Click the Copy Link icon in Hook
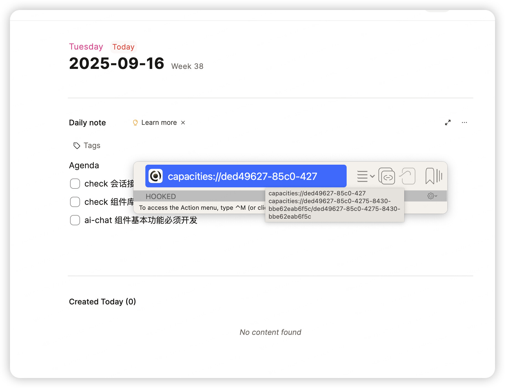This screenshot has height=388, width=505. coord(387,176)
